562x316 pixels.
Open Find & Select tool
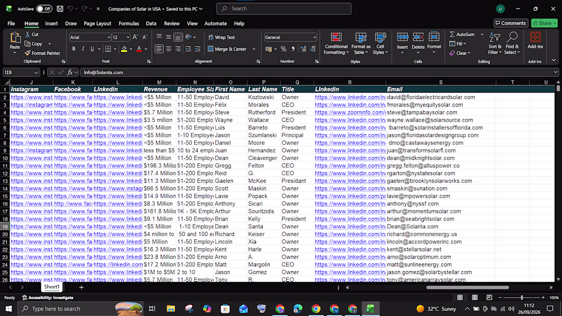pos(512,44)
